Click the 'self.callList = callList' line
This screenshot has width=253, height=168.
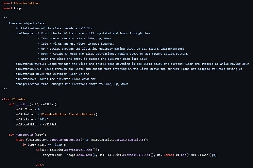pos(36,124)
